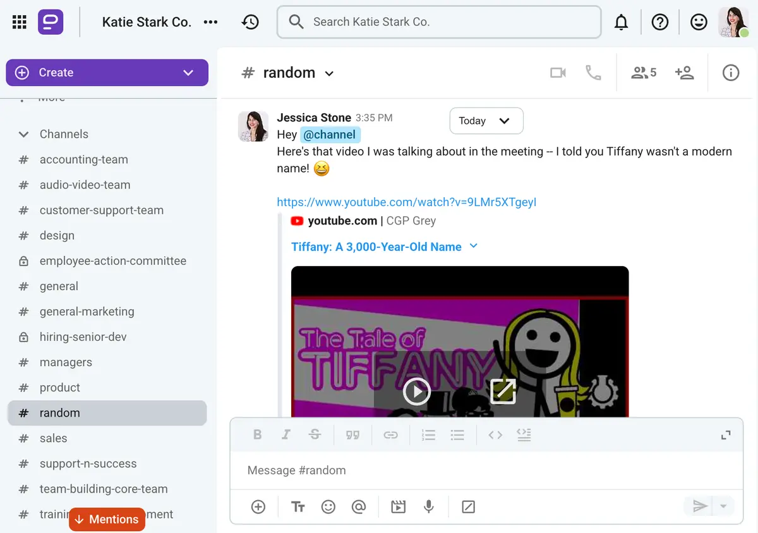758x533 pixels.
Task: Open the emoji picker in the composer
Action: click(328, 506)
